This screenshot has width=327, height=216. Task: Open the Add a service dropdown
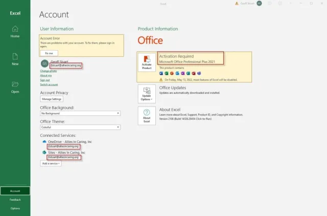pyautogui.click(x=51, y=163)
